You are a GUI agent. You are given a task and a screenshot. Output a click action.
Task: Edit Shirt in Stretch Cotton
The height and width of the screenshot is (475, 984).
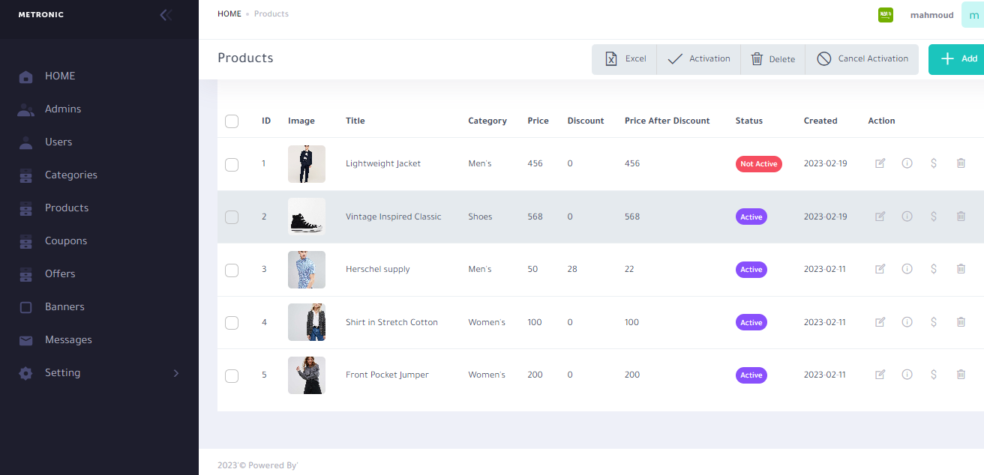(x=880, y=322)
